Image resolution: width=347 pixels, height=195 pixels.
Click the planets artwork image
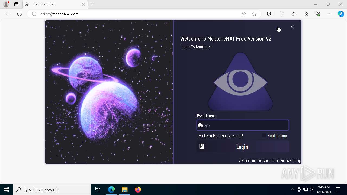(109, 92)
